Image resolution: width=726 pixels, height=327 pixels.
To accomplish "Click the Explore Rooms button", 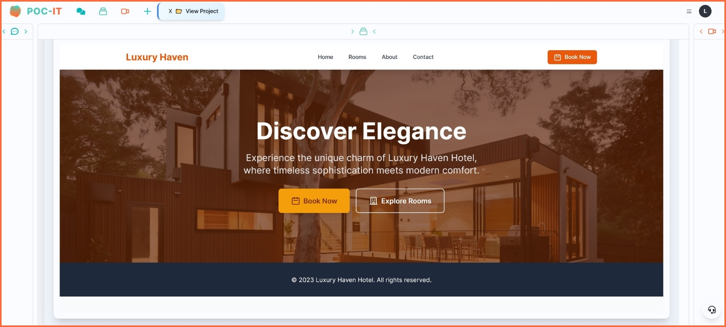I will (x=400, y=201).
